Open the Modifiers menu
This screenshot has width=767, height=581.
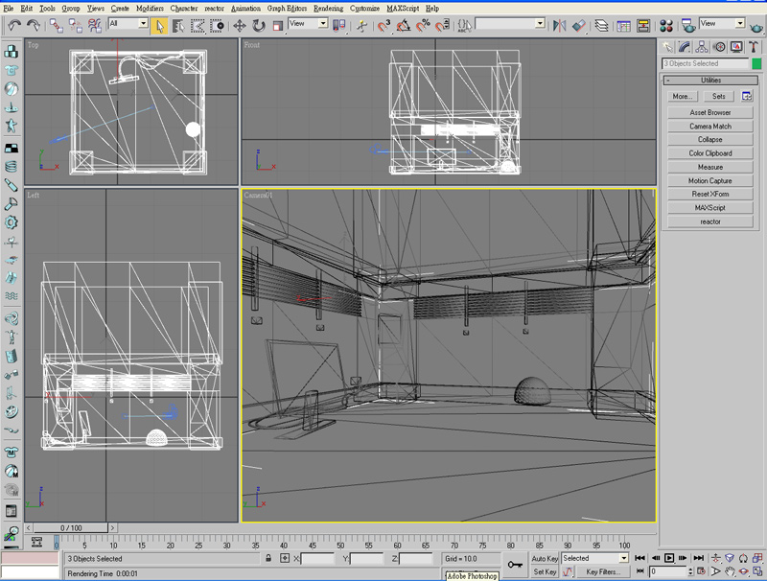click(150, 9)
